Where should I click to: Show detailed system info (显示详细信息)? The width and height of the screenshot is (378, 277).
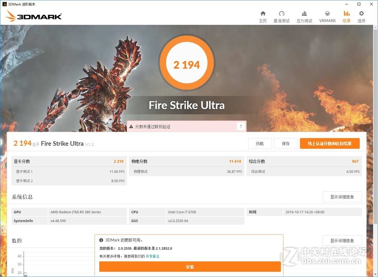click(342, 197)
